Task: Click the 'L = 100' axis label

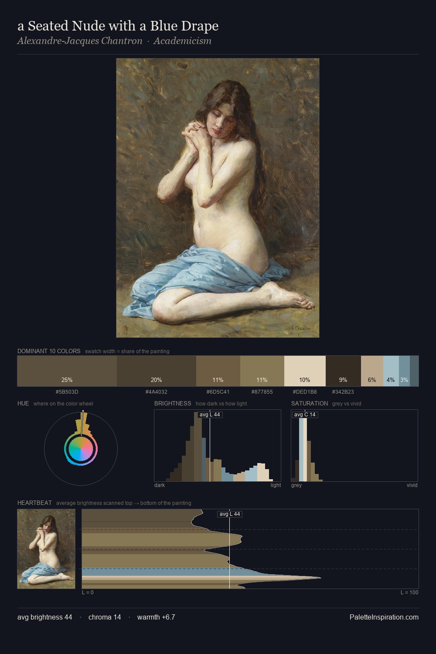Action: 409,593
